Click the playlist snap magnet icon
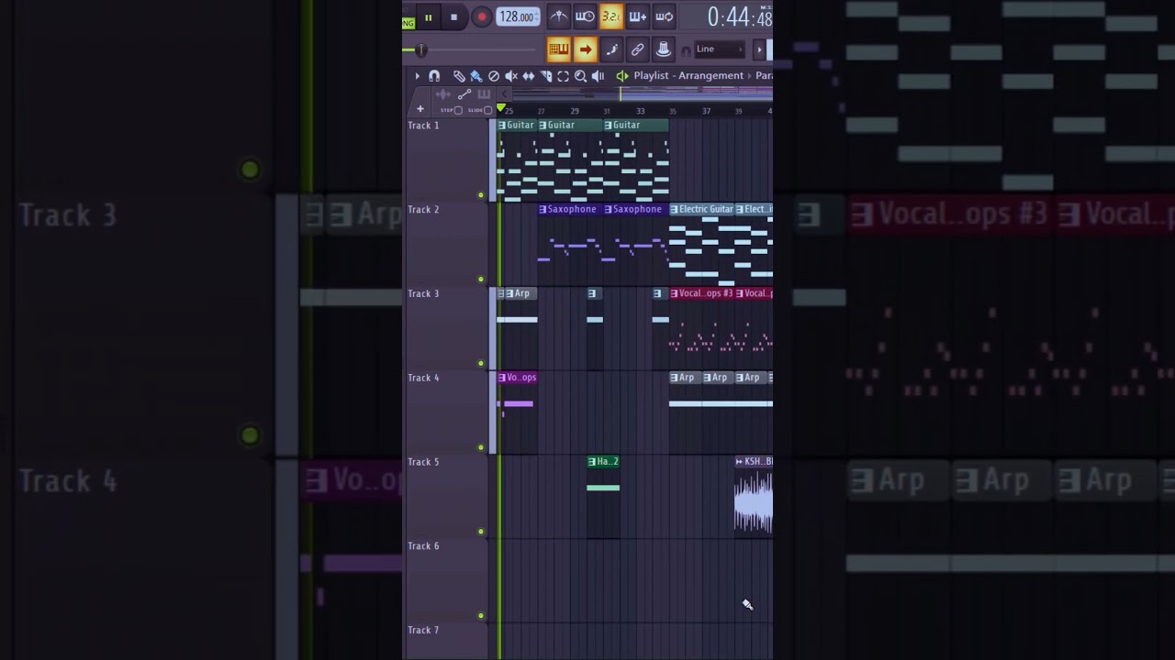 coord(434,76)
